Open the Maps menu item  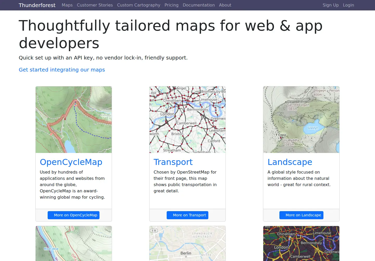click(67, 5)
